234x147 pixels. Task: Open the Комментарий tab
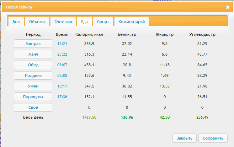(132, 22)
